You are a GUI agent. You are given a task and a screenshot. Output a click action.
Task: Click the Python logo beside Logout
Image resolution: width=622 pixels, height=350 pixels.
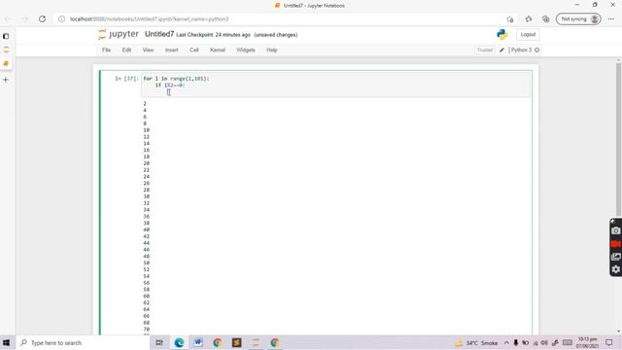click(502, 35)
